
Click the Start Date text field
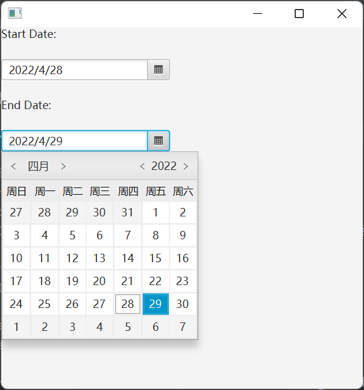tap(75, 70)
